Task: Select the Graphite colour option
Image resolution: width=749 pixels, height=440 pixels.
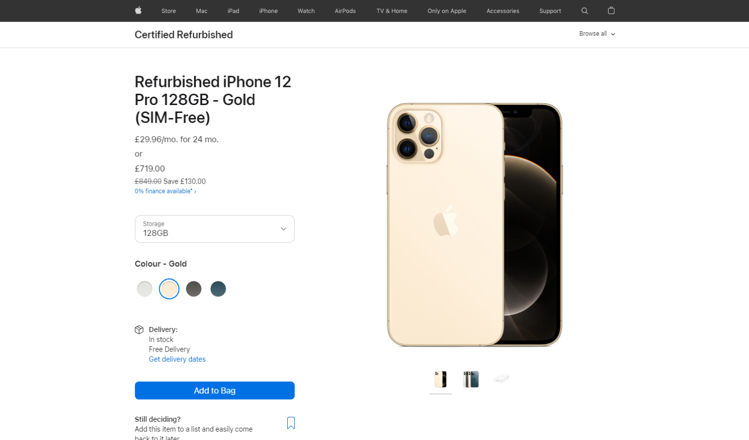Action: pyautogui.click(x=194, y=289)
